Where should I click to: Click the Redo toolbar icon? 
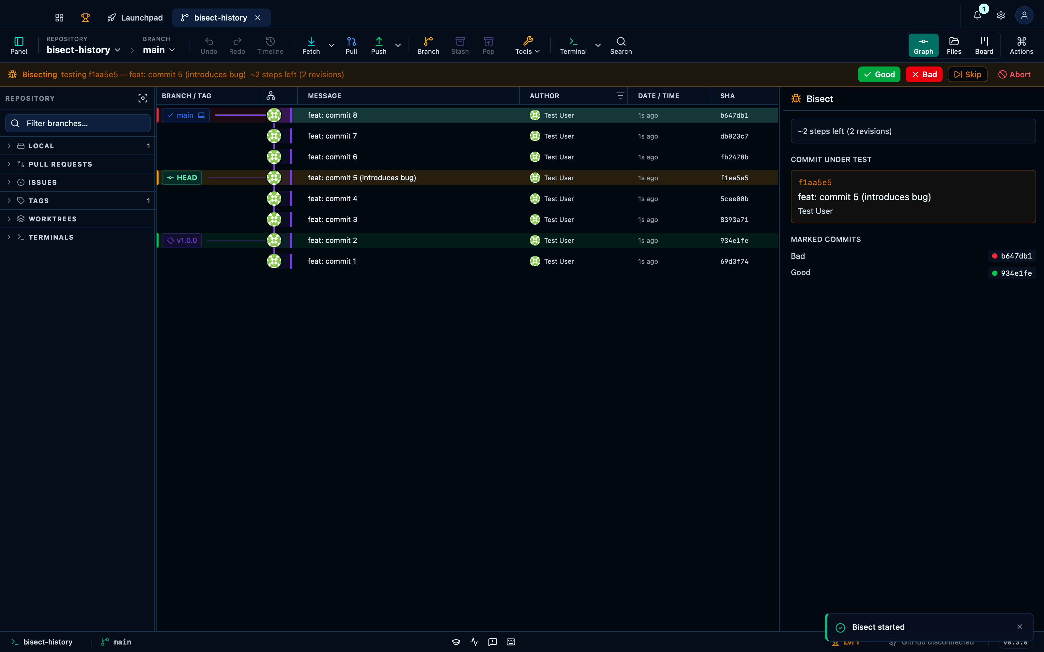pyautogui.click(x=237, y=45)
